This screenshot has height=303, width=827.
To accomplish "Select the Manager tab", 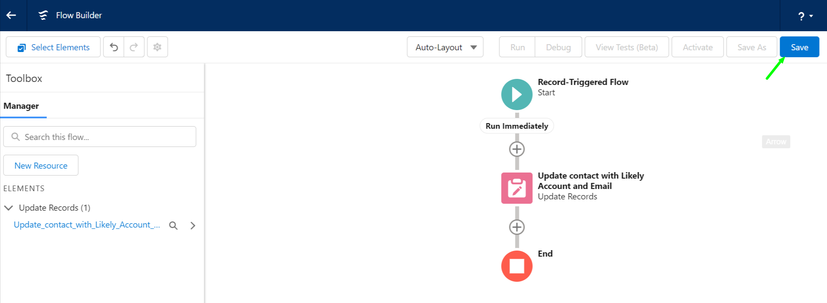I will pyautogui.click(x=21, y=106).
